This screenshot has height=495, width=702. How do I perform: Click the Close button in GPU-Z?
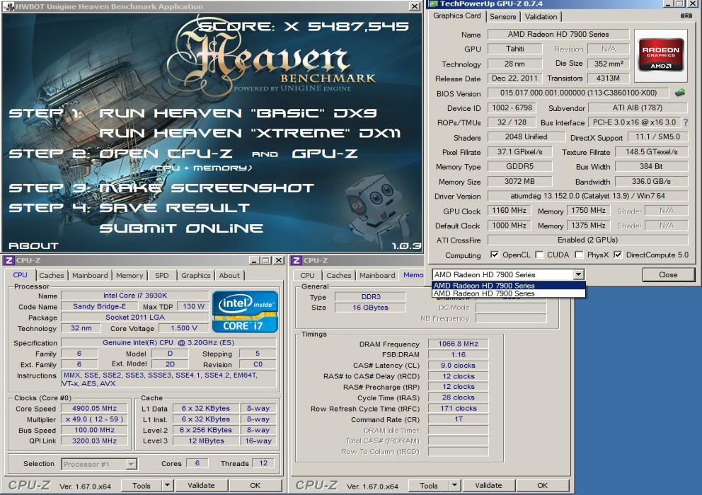[x=668, y=274]
